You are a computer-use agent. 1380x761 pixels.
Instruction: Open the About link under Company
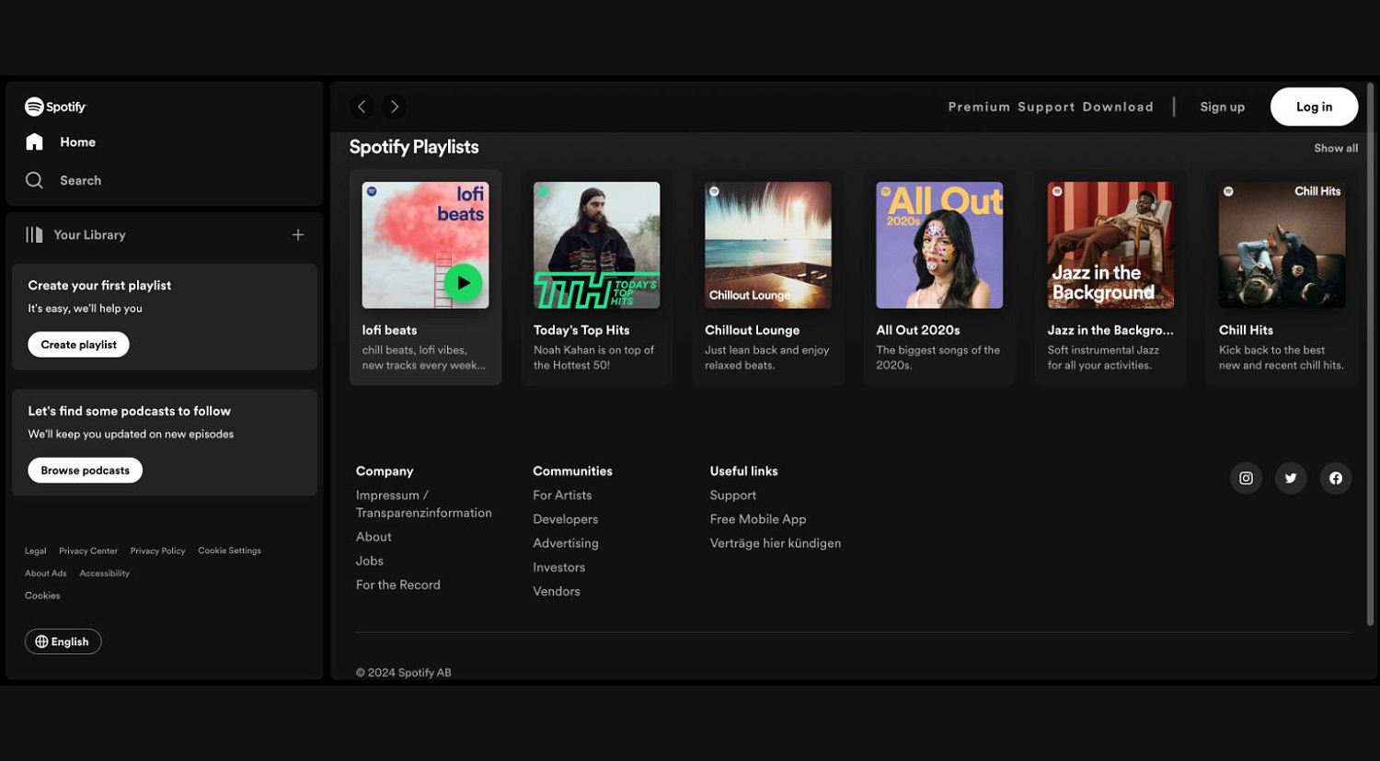pyautogui.click(x=374, y=537)
